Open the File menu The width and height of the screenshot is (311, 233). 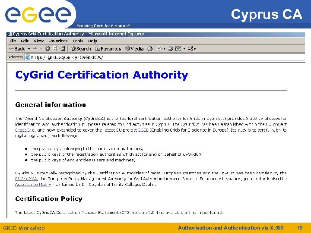click(x=13, y=41)
